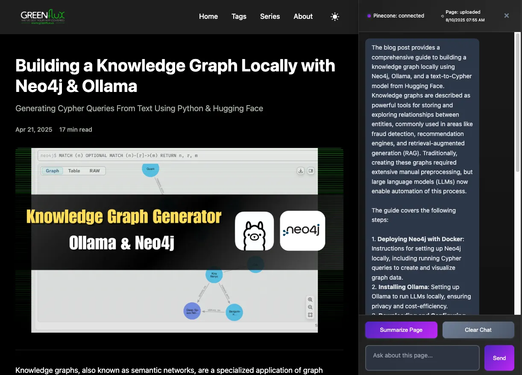Image resolution: width=522 pixels, height=375 pixels.
Task: Click the GreenFlux logo
Action: tap(43, 17)
